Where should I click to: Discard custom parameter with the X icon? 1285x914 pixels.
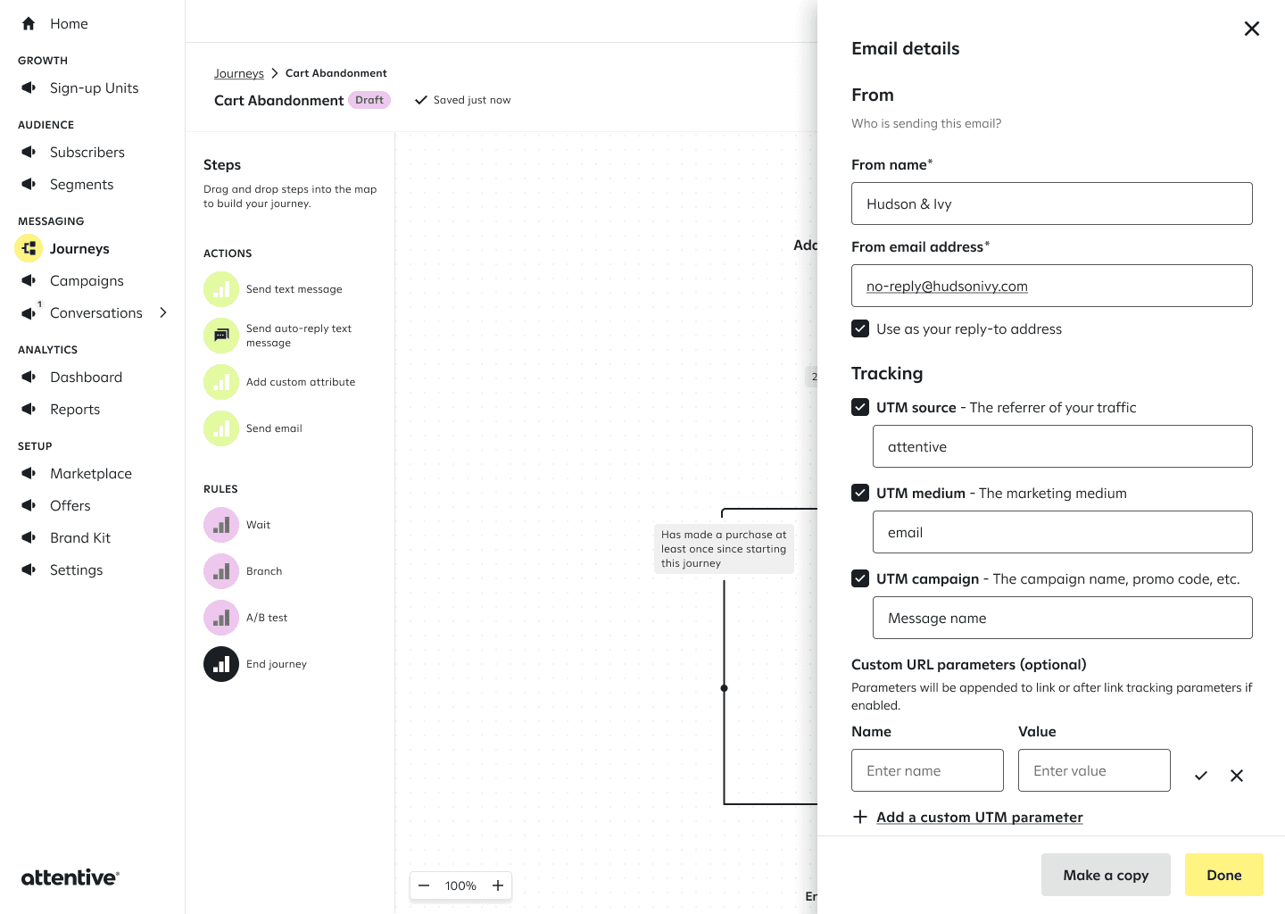click(1237, 776)
